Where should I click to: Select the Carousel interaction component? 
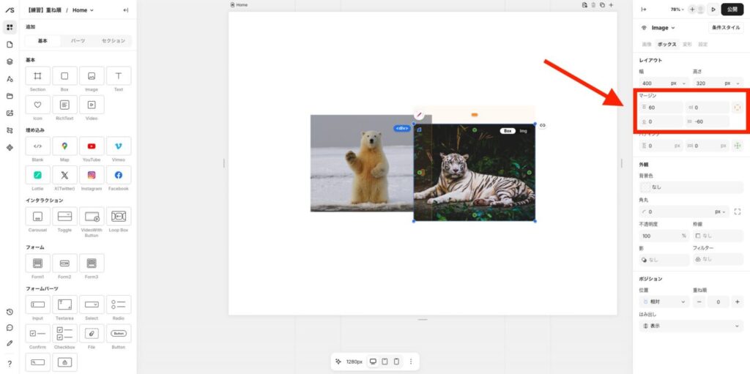(x=37, y=217)
